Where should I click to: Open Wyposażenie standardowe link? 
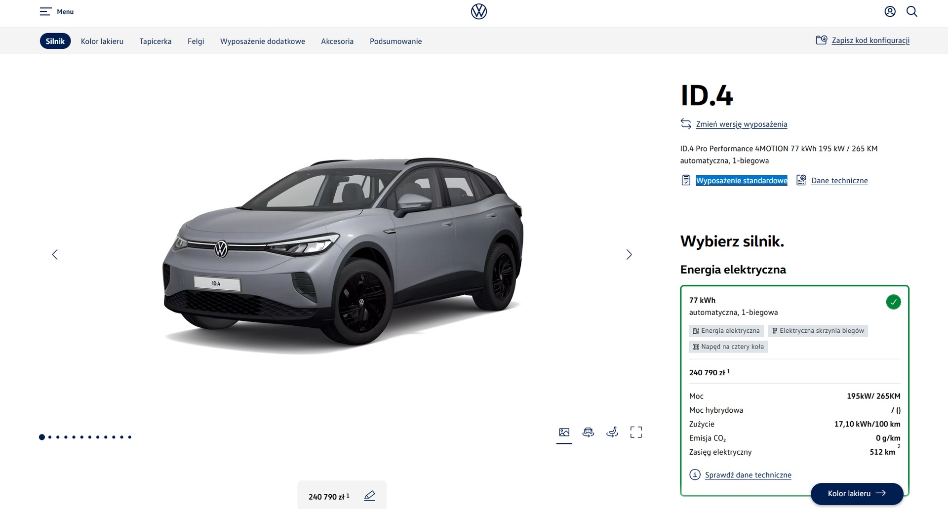click(742, 181)
